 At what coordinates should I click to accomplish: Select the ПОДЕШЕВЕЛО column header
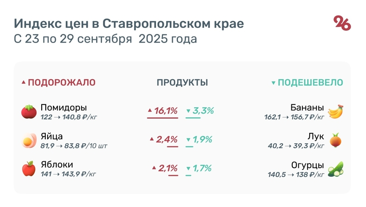point(310,82)
